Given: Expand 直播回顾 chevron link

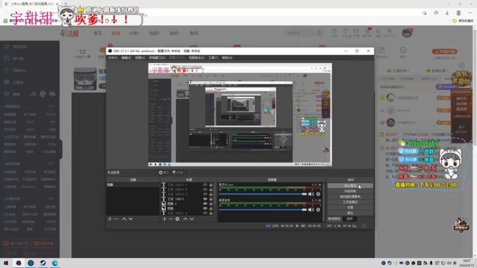Looking at the screenshot, I should click(438, 70).
